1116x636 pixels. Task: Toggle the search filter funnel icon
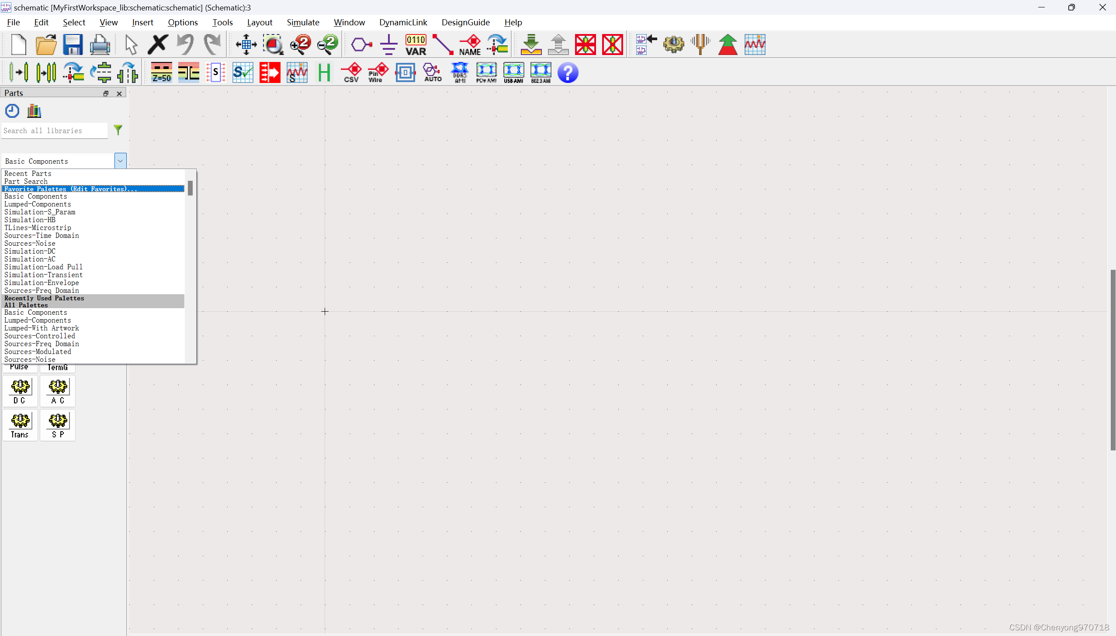click(x=118, y=130)
